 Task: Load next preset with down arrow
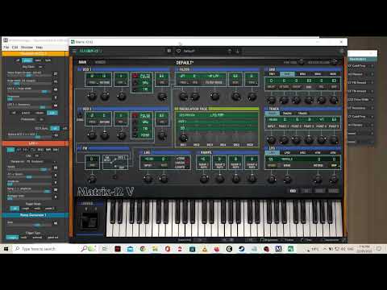[x=238, y=51]
